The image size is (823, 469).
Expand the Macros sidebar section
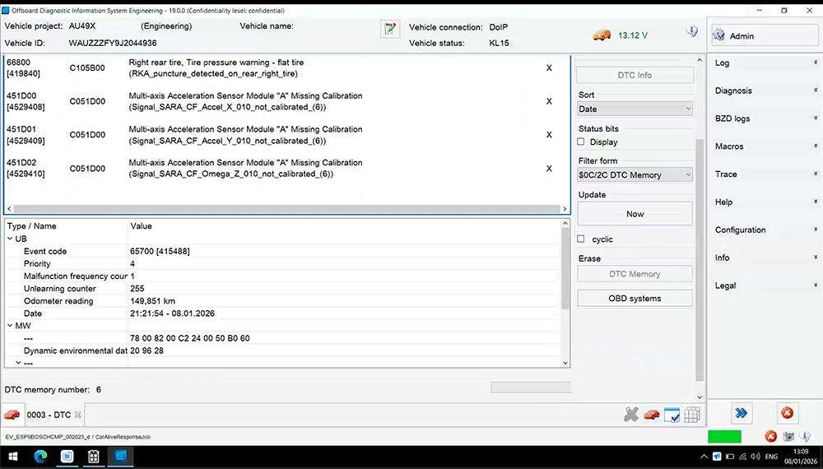tap(765, 146)
